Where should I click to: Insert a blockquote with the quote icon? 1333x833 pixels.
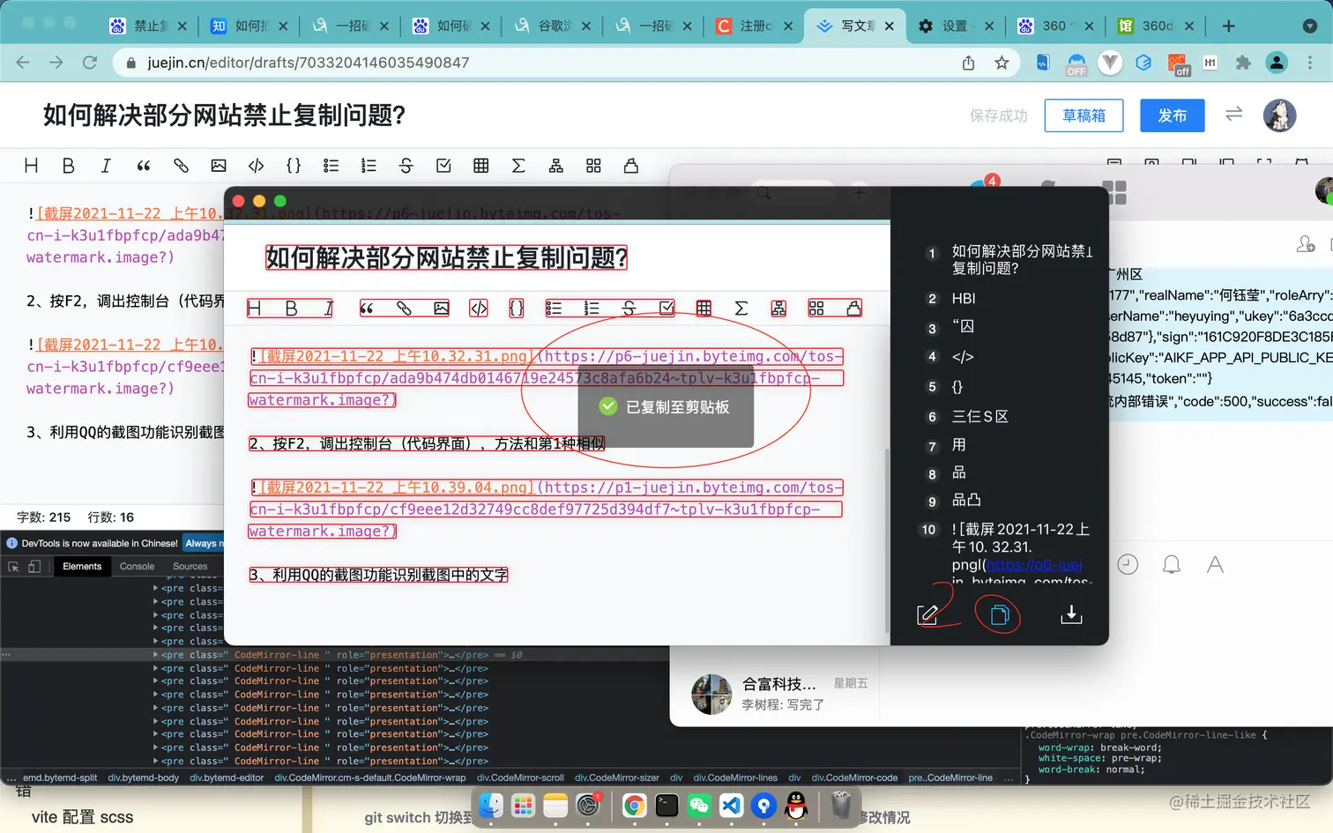click(143, 165)
